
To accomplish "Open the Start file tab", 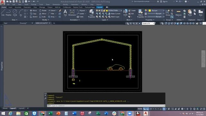I will pyautogui.click(x=6, y=23).
